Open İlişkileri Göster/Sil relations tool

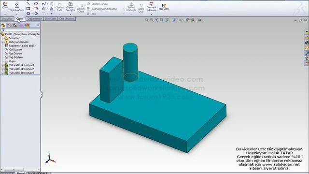(x=131, y=7)
